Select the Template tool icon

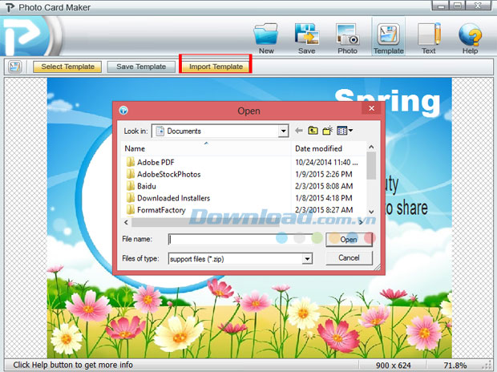388,37
